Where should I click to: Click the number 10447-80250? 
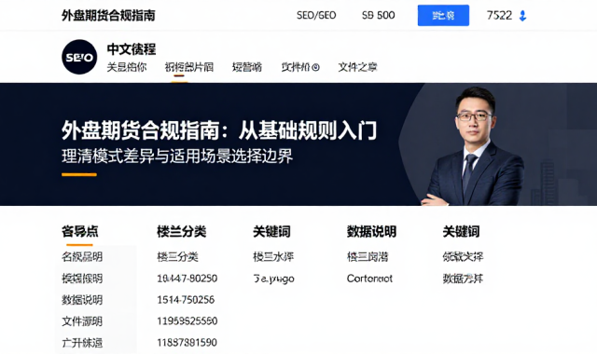187,279
